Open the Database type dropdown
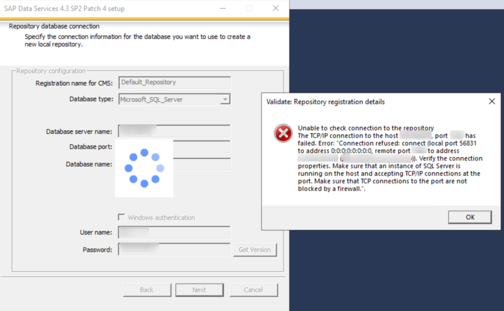Viewport: 504px width, 311px height. [225, 100]
